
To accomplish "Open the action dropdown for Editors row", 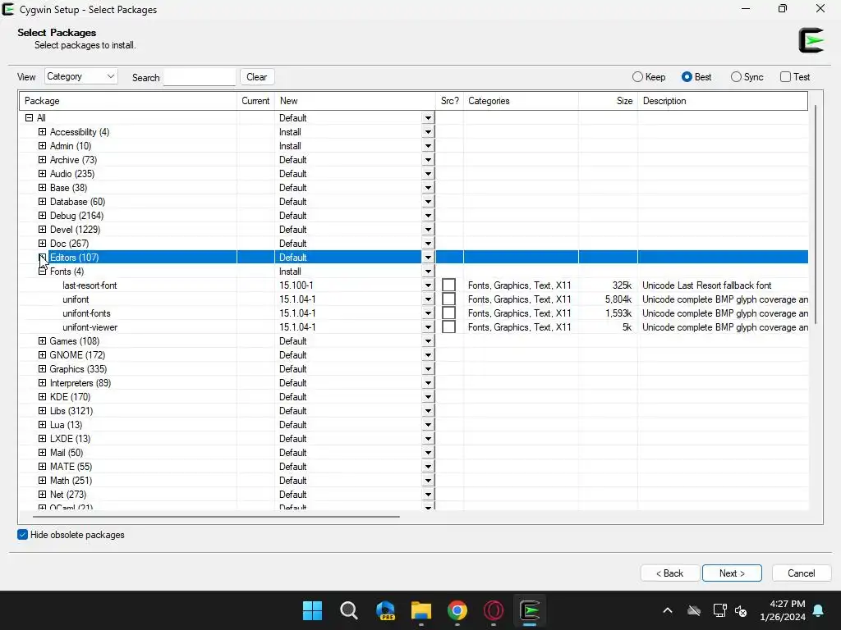I will point(428,257).
